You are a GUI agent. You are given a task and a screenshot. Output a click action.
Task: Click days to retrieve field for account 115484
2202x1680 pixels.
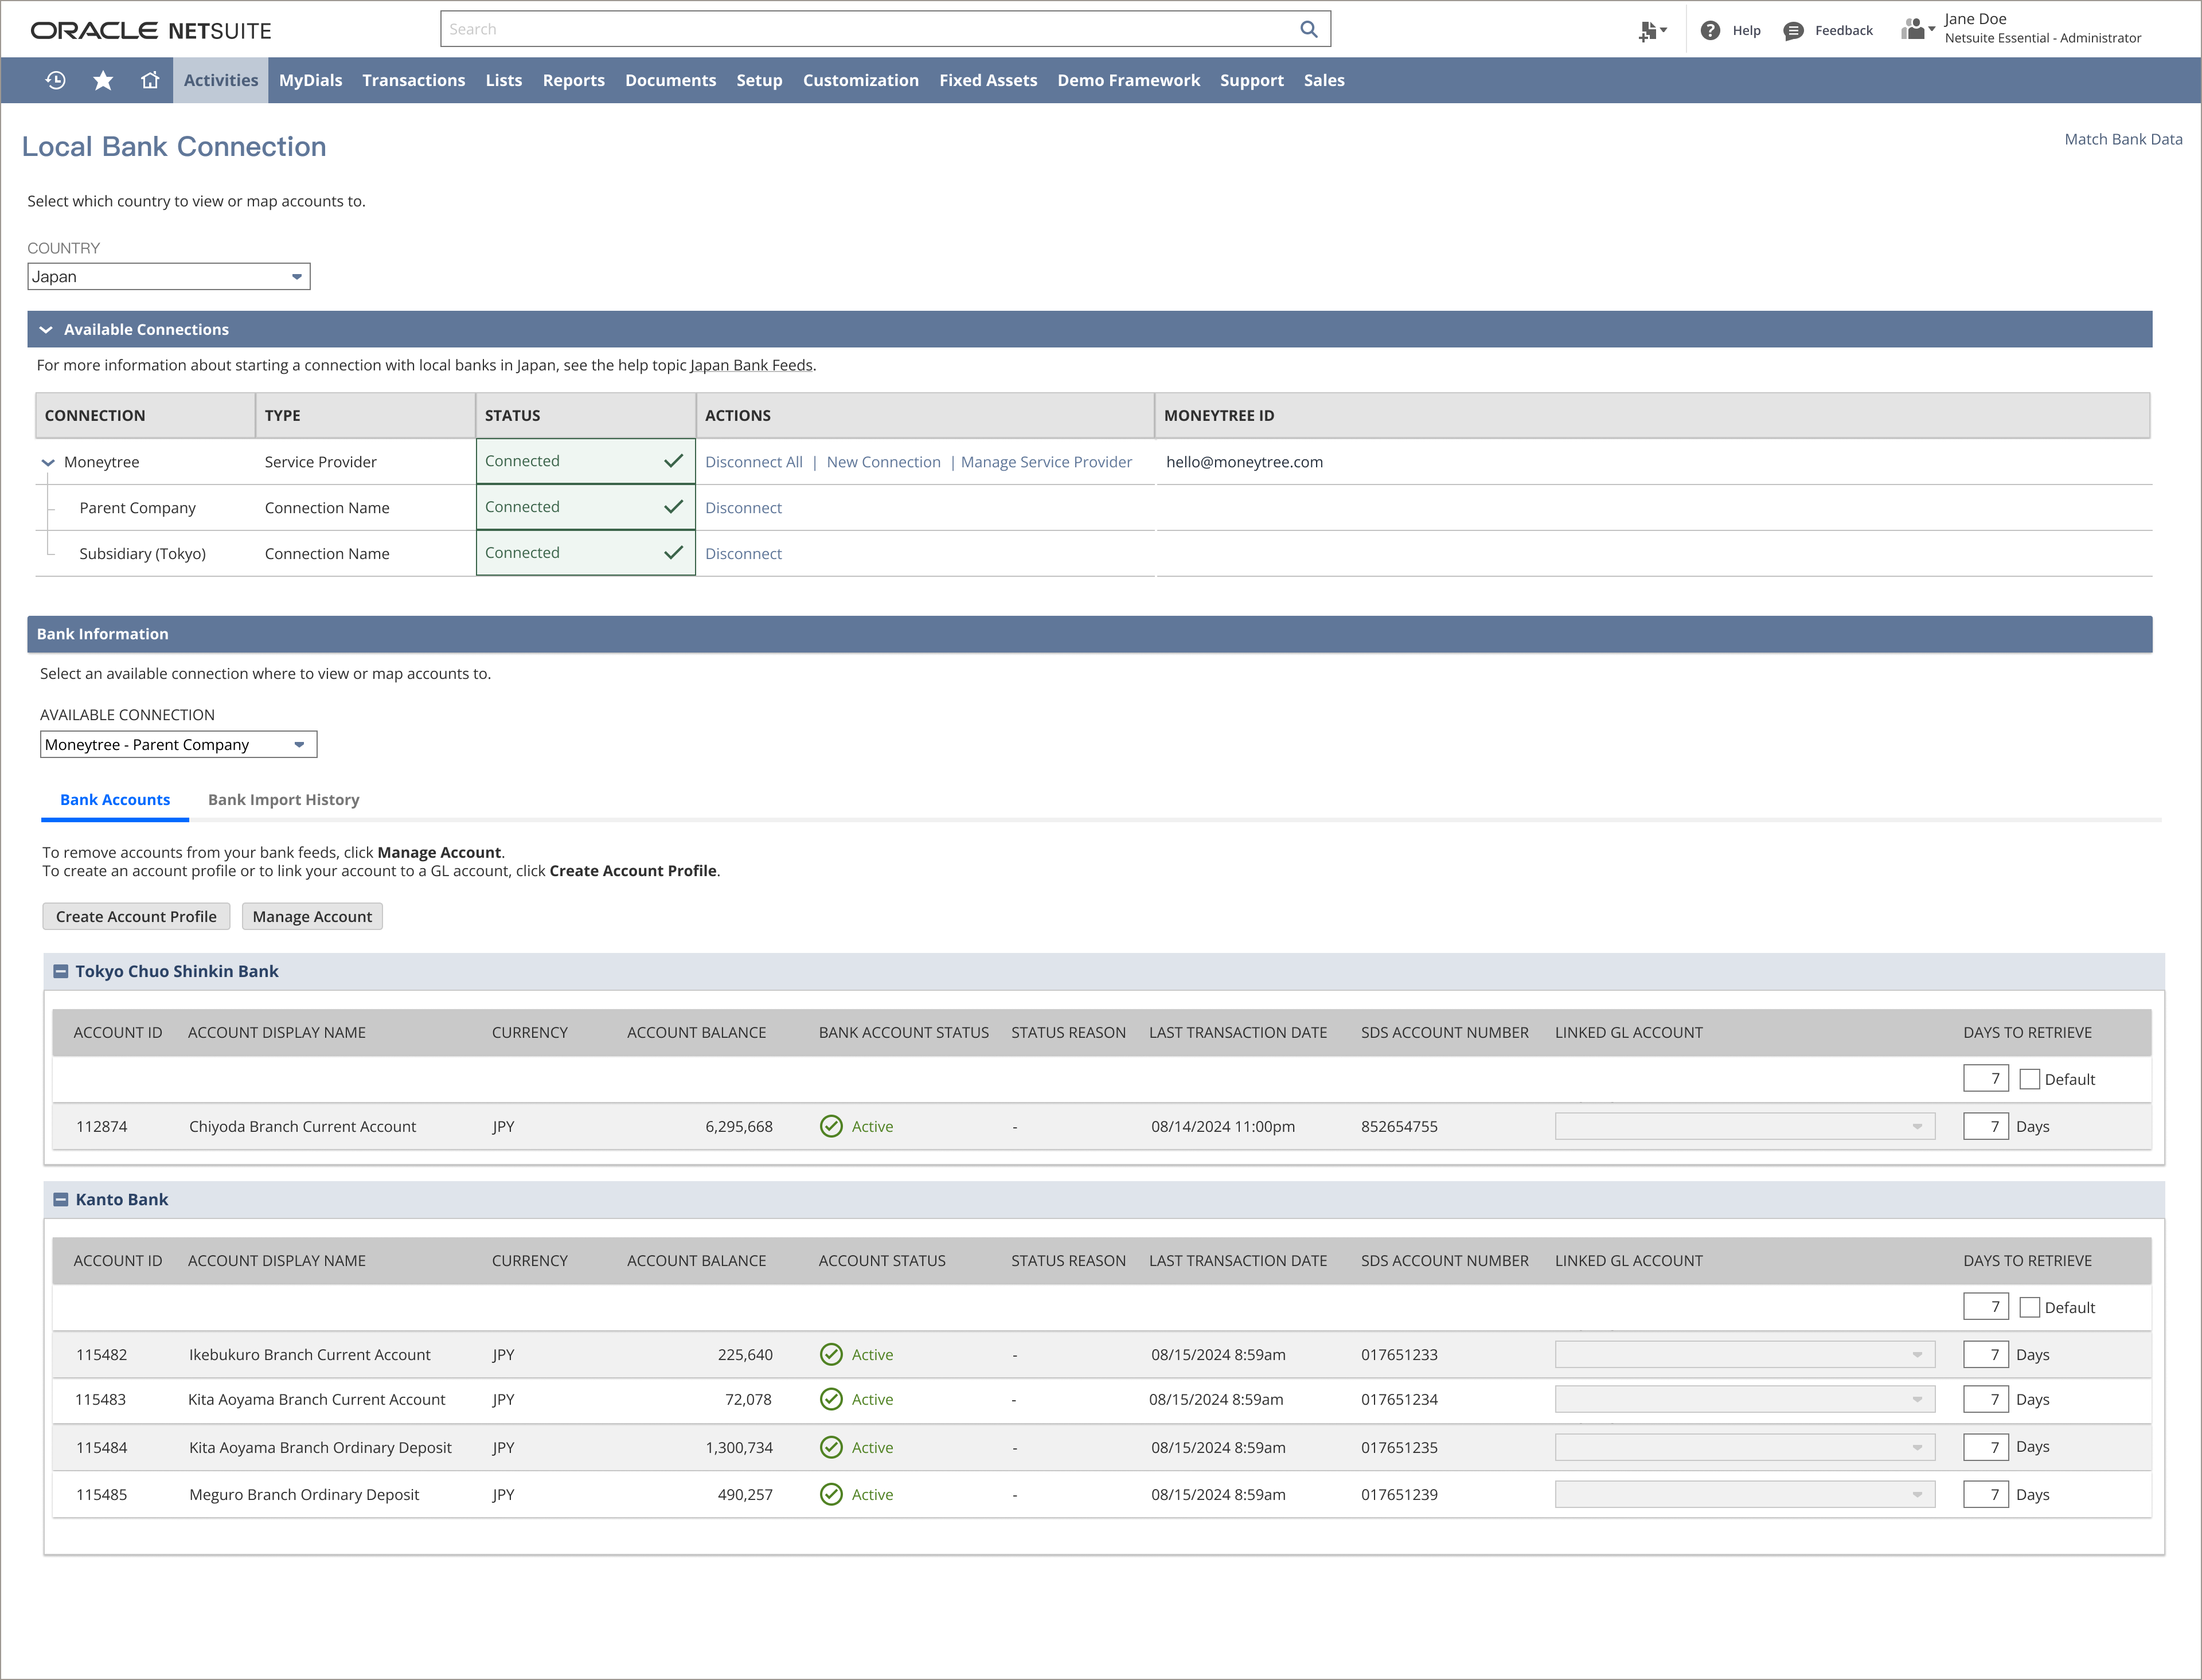pyautogui.click(x=1985, y=1447)
